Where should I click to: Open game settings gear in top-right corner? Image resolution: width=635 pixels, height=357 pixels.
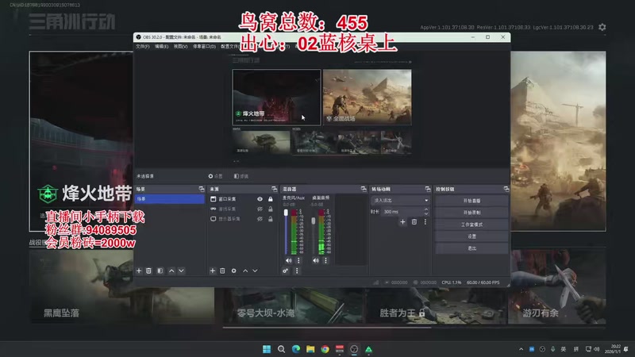point(602,27)
